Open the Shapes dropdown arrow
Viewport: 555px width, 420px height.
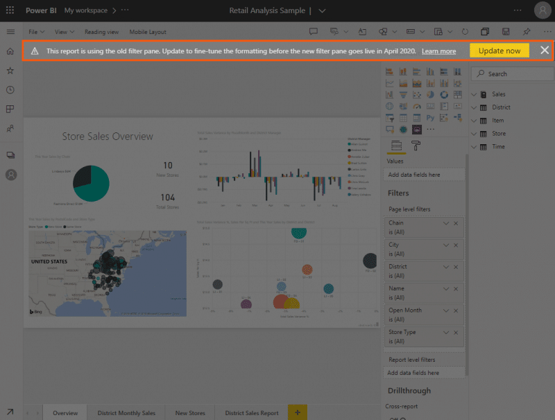395,32
